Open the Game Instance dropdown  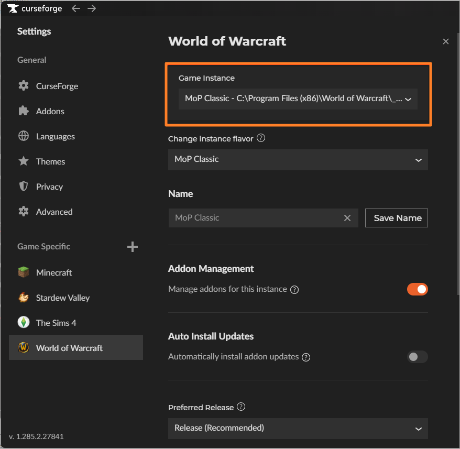298,99
